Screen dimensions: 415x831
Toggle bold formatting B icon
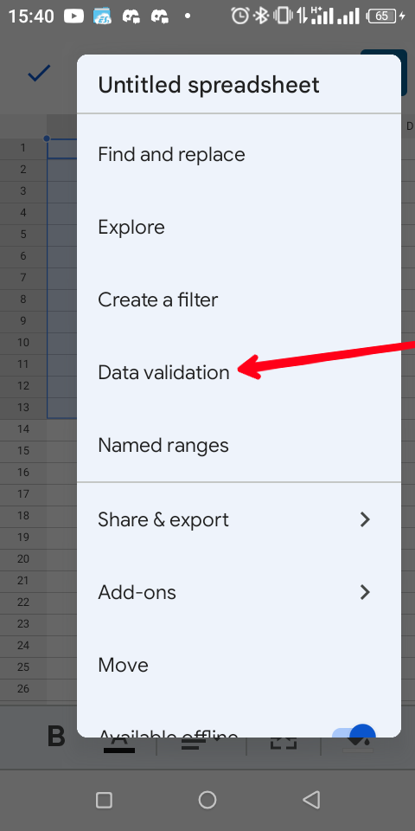(56, 736)
